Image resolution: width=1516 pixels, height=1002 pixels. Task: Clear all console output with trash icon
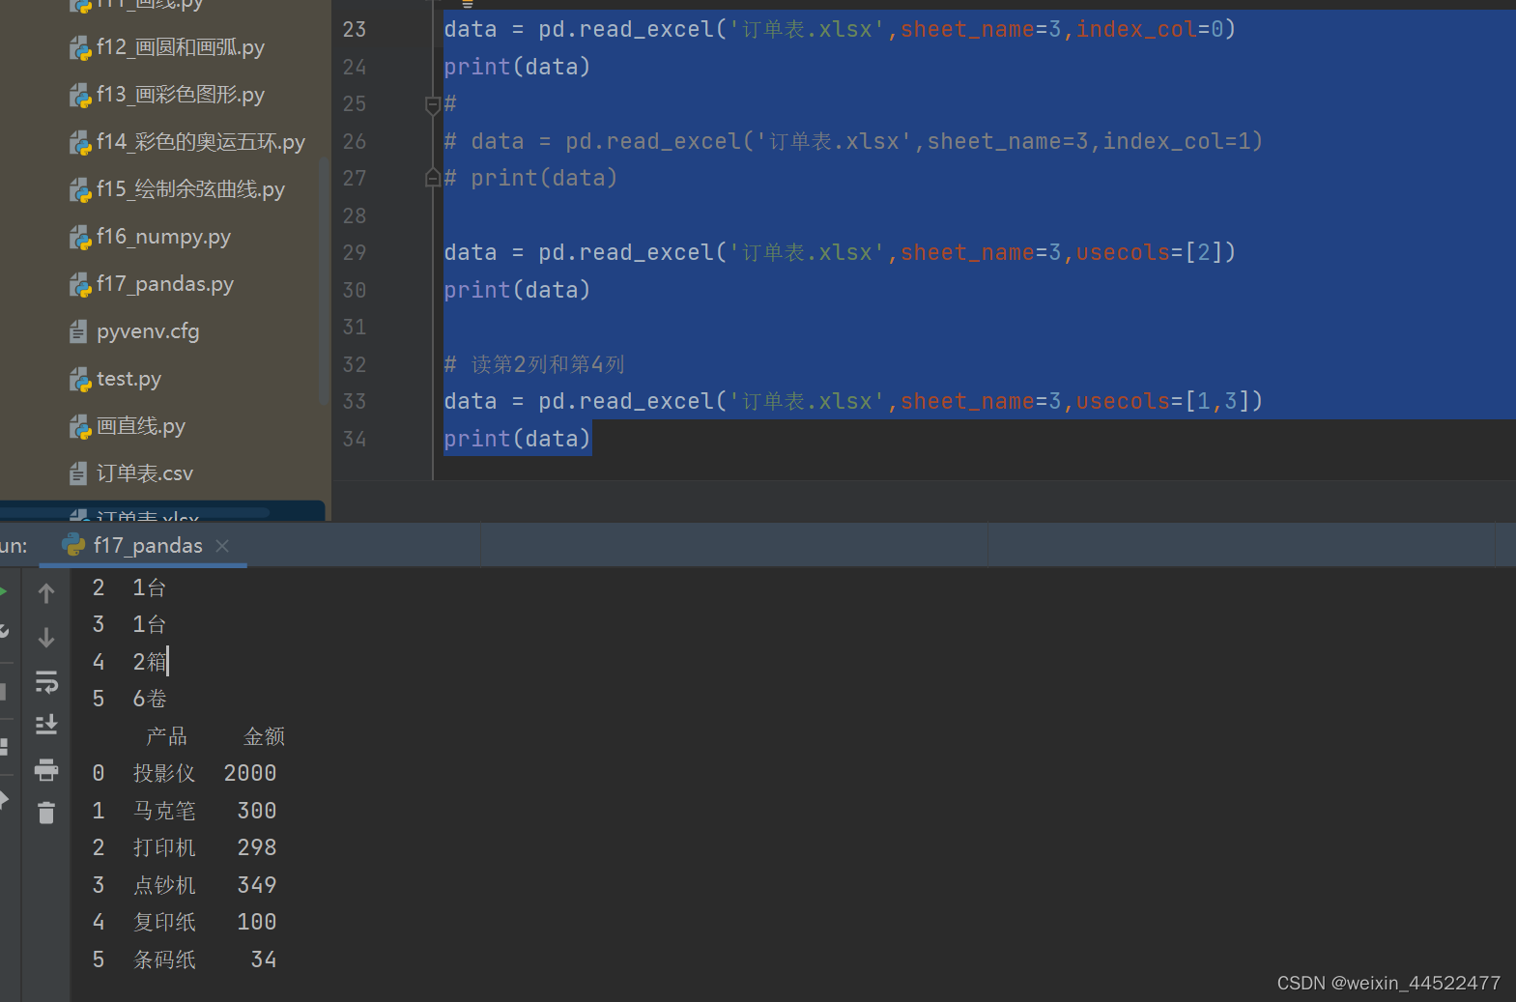[46, 813]
